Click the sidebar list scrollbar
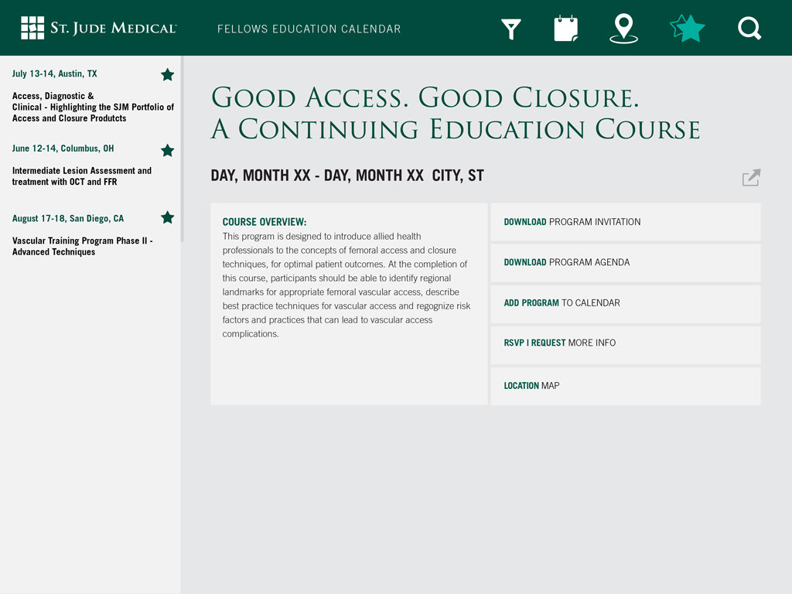This screenshot has width=792, height=594. click(x=182, y=149)
